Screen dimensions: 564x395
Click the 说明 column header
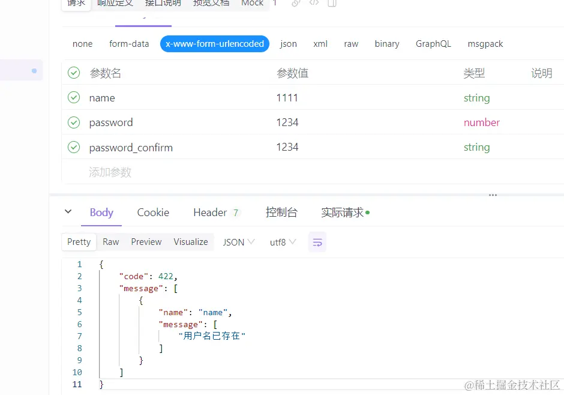[542, 73]
